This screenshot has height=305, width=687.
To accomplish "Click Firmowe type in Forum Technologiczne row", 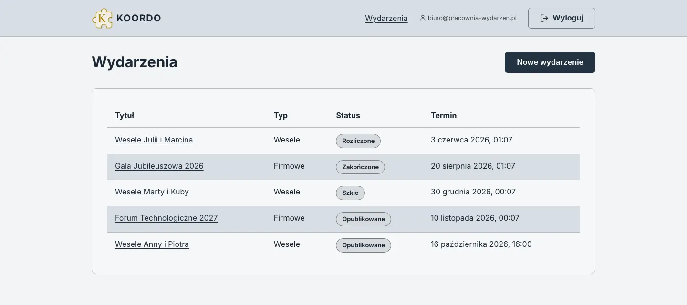I will [x=289, y=218].
